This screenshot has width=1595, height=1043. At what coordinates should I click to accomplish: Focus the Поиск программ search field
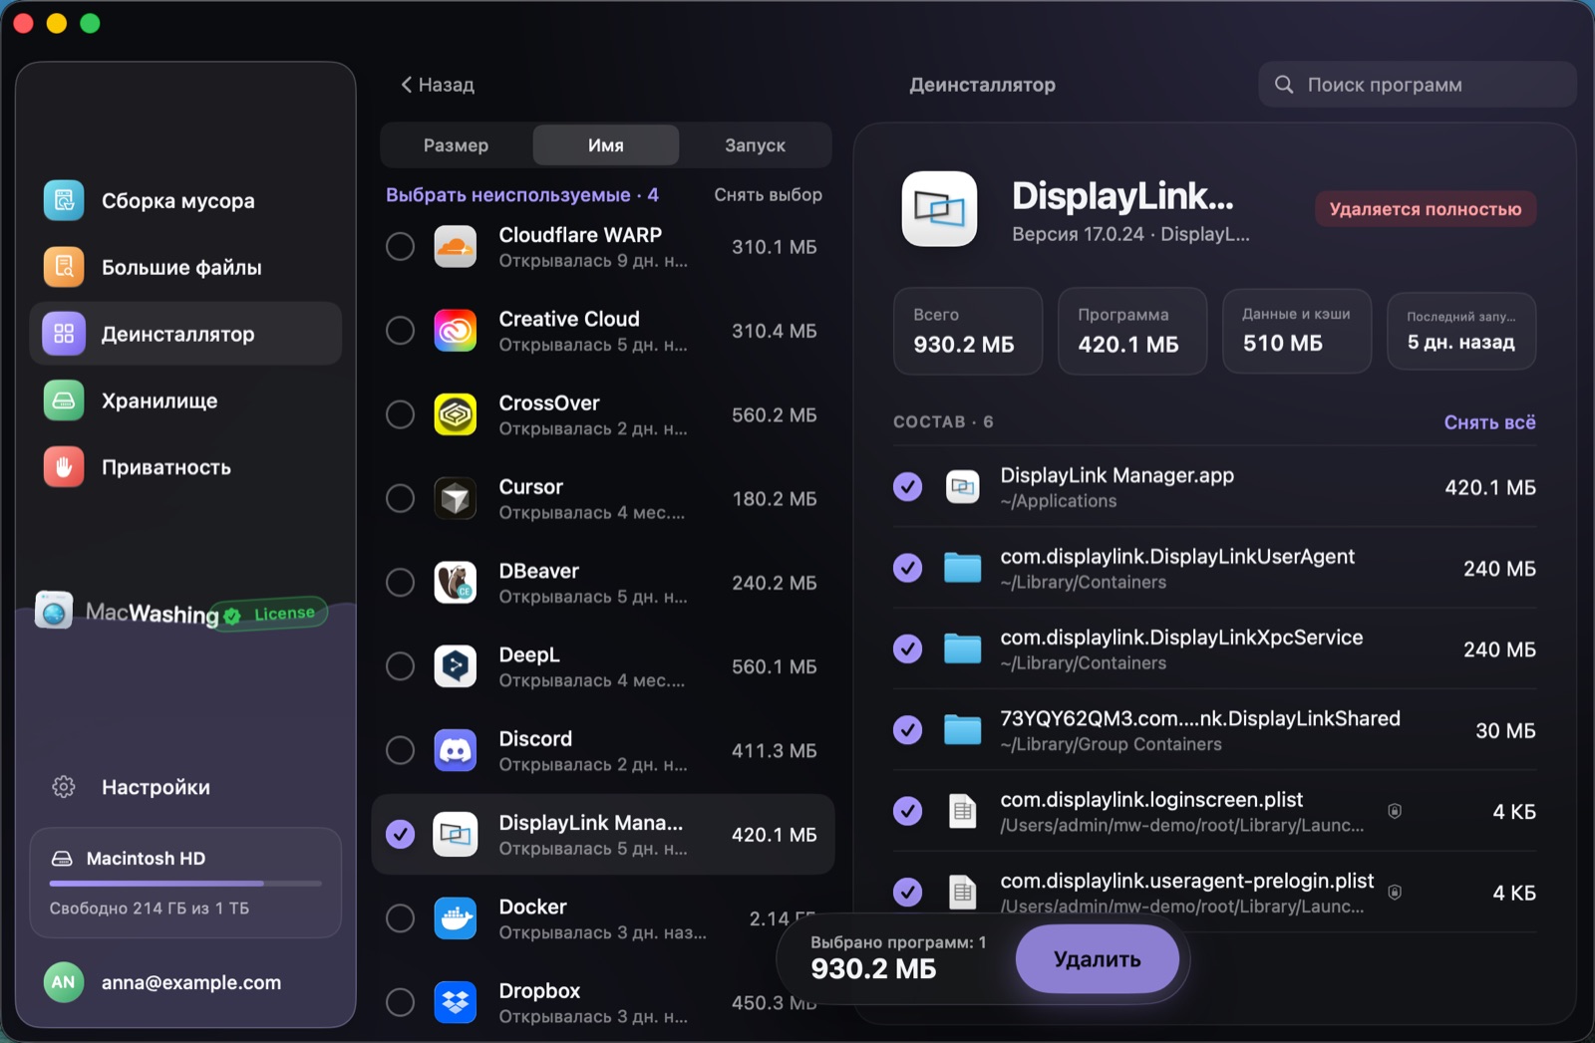1417,85
